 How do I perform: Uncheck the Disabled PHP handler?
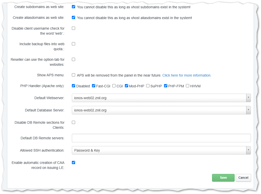[x=73, y=86]
